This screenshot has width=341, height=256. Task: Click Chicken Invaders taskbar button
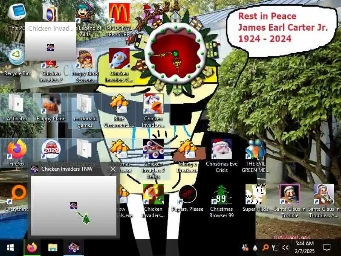click(x=73, y=247)
